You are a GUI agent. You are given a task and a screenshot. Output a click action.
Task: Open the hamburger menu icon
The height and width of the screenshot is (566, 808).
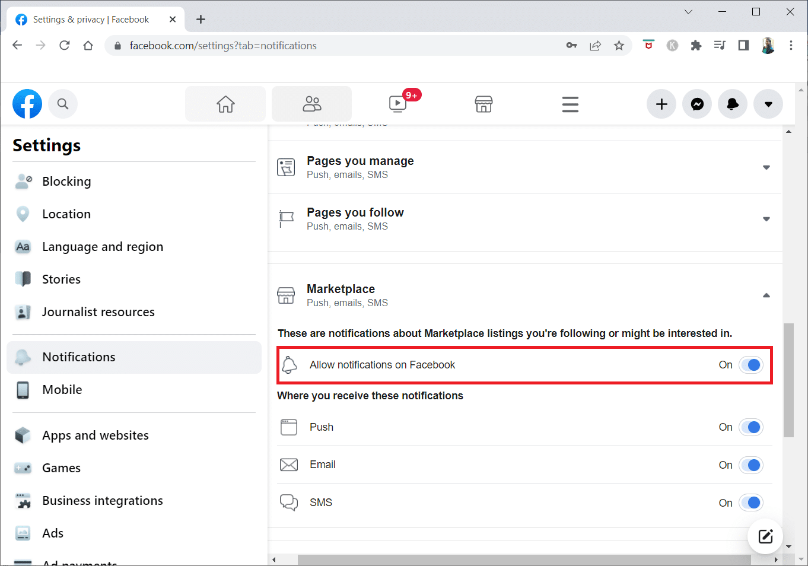coord(570,104)
